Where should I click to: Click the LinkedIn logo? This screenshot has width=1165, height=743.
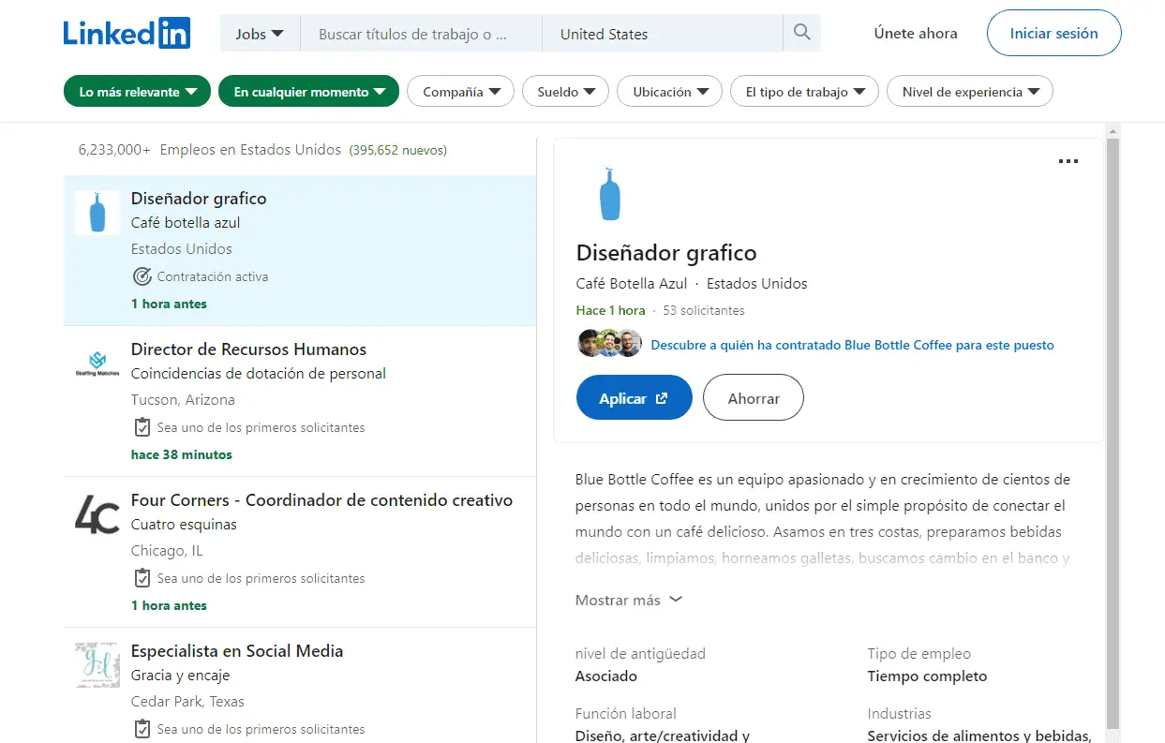point(127,33)
